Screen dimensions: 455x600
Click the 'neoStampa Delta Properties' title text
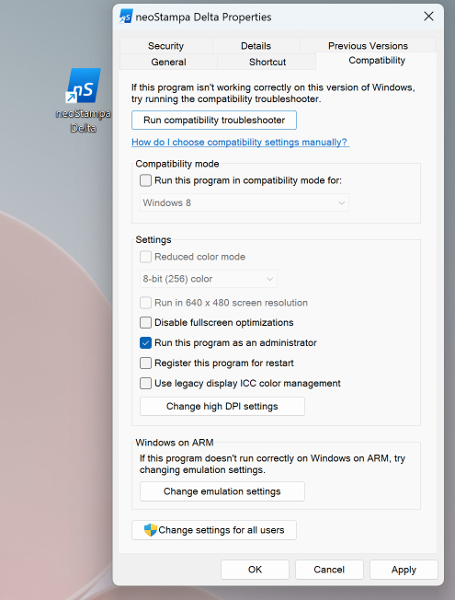203,17
